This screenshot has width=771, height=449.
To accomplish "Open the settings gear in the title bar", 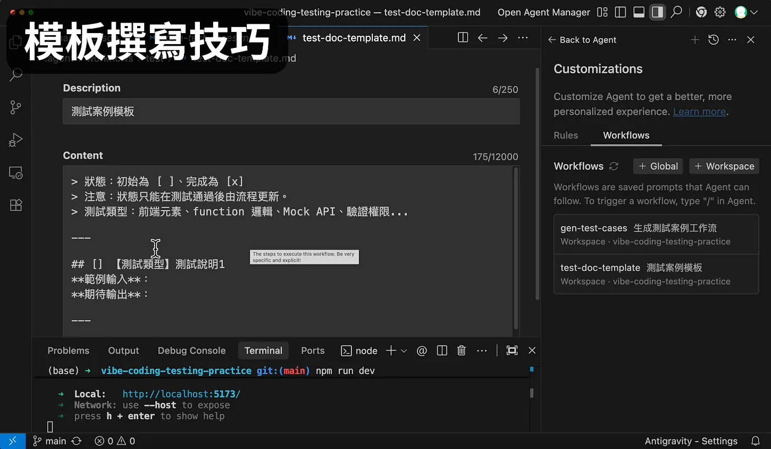I will [x=720, y=12].
